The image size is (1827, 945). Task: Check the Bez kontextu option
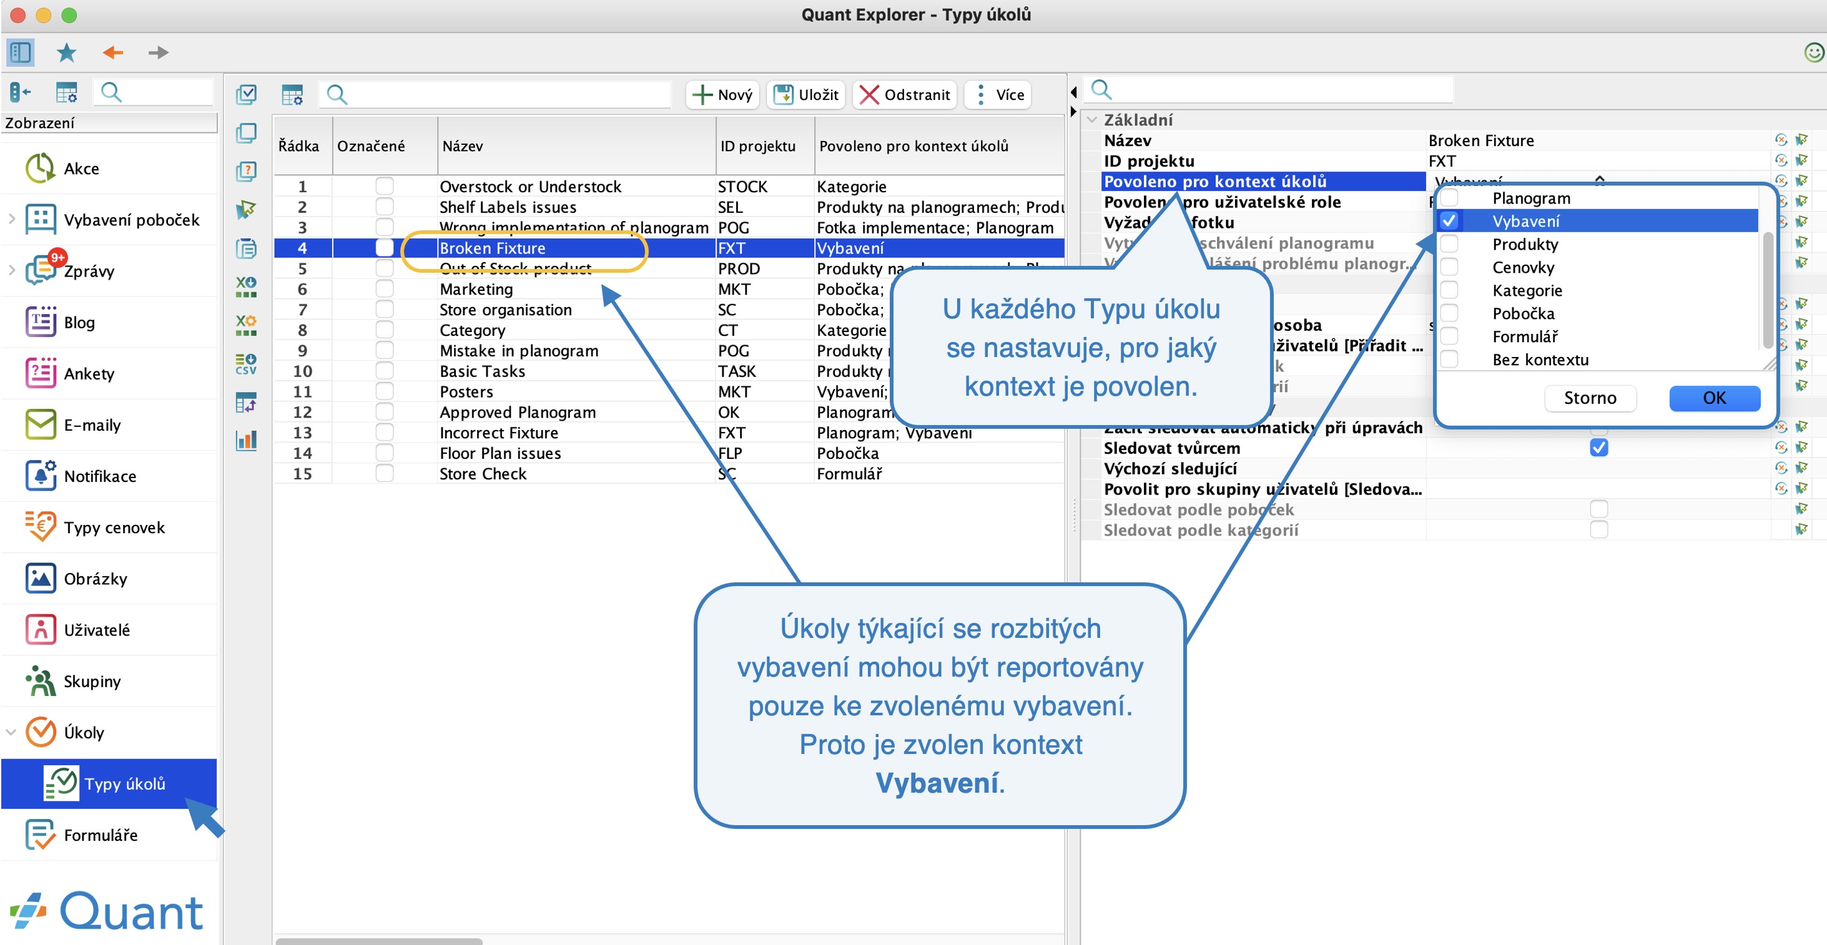point(1449,359)
